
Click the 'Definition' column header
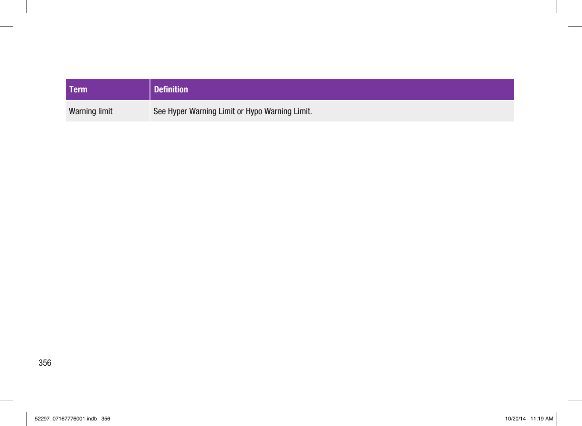pos(332,89)
